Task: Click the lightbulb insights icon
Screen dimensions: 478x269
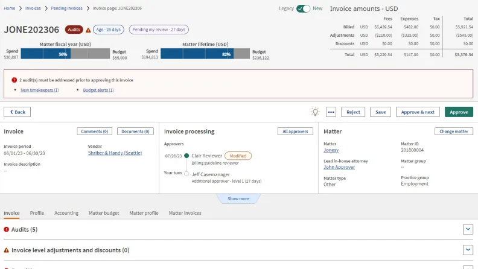Action: (315, 112)
